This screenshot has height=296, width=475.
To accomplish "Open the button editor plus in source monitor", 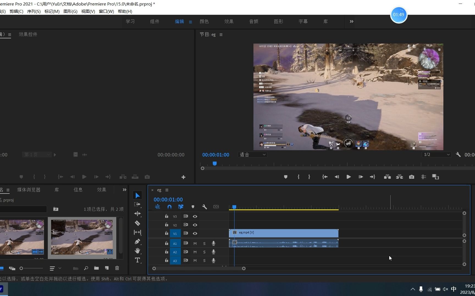I will [x=183, y=177].
